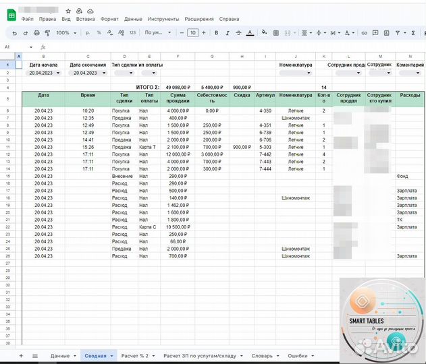Switch to the Данные sheet tab

[63, 356]
